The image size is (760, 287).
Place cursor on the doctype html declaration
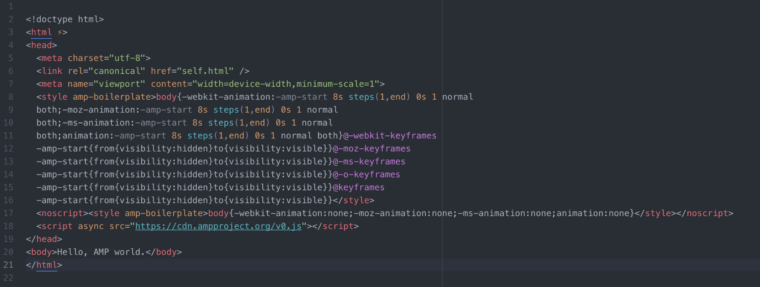[x=65, y=19]
